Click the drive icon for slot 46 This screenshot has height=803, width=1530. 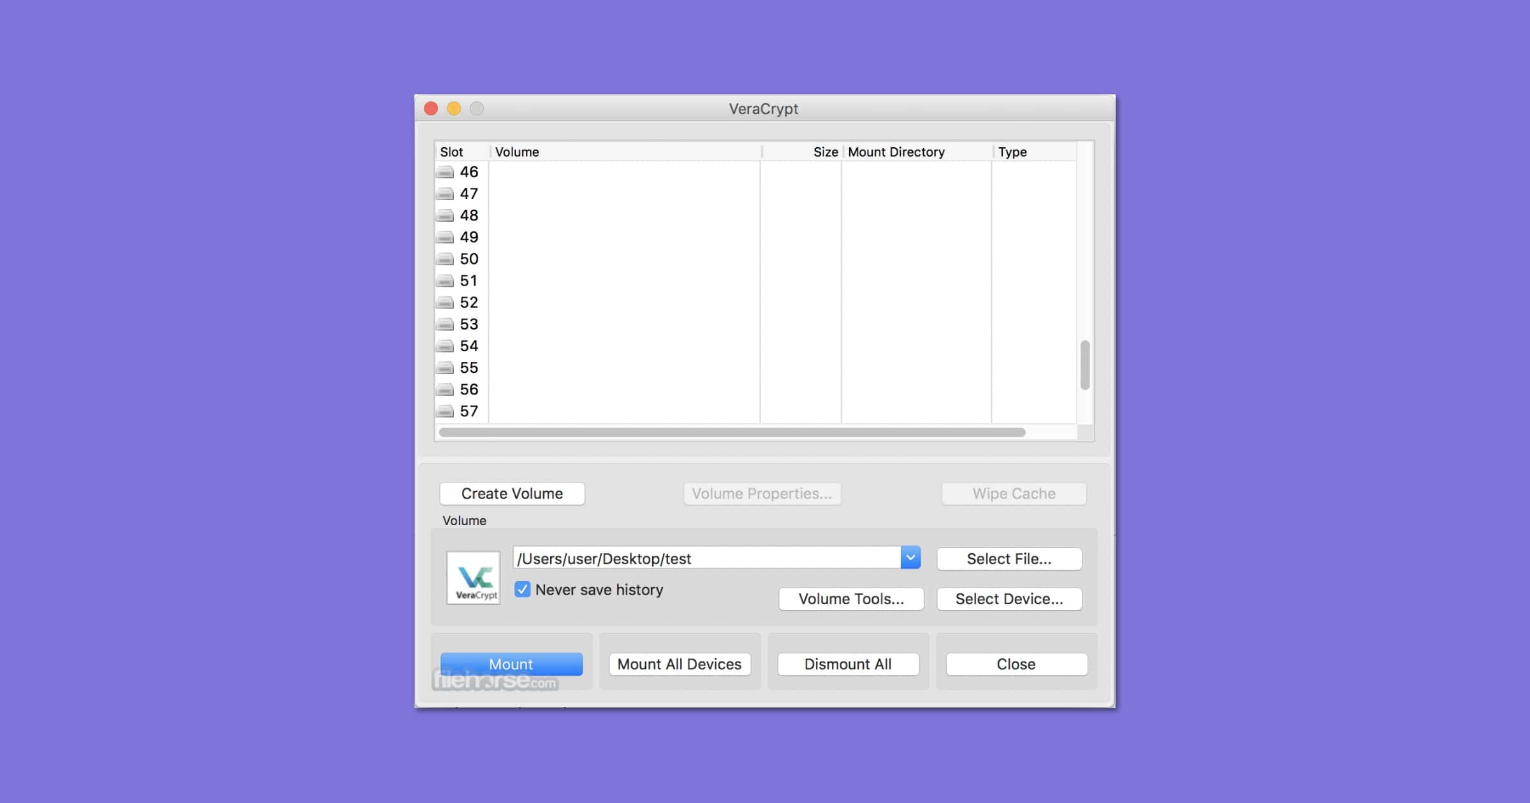(445, 172)
